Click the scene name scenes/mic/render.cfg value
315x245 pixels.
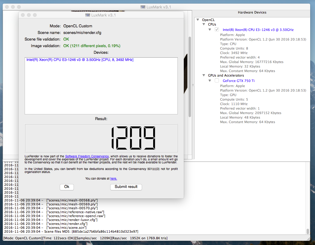82,32
